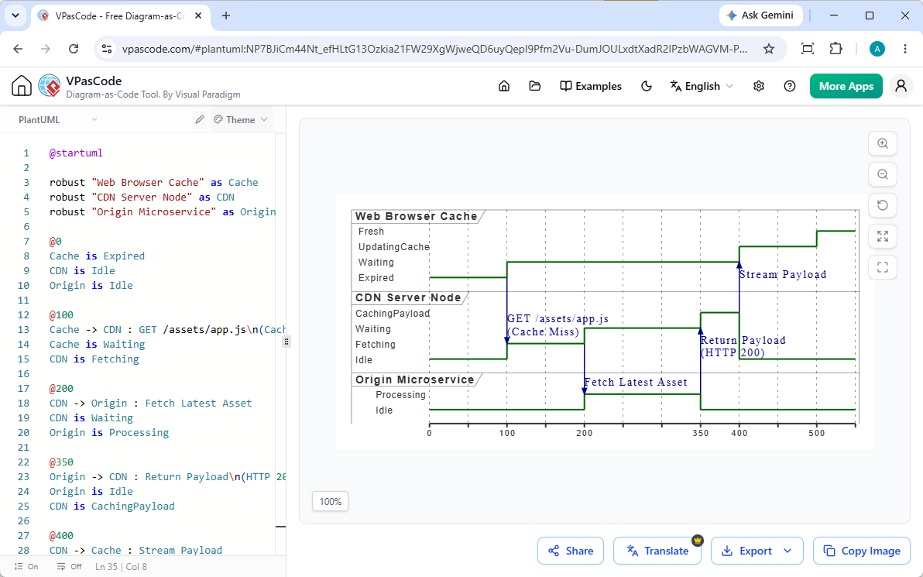The width and height of the screenshot is (923, 577).
Task: Open the Examples menu
Action: coord(590,86)
